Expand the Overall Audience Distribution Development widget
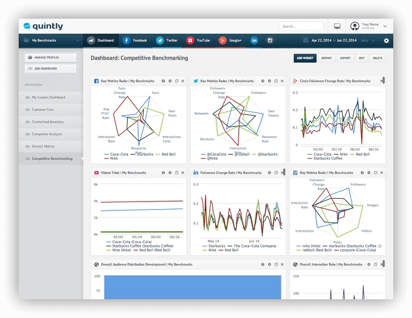The width and height of the screenshot is (412, 318). 276,265
